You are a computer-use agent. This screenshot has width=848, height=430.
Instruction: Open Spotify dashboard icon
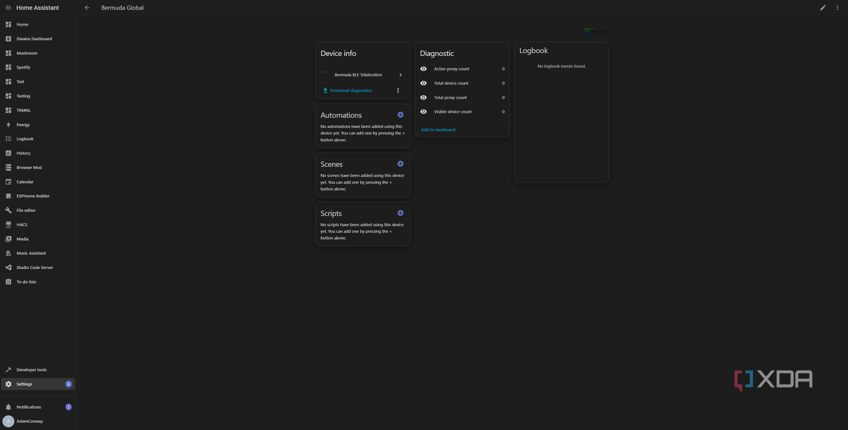[8, 67]
